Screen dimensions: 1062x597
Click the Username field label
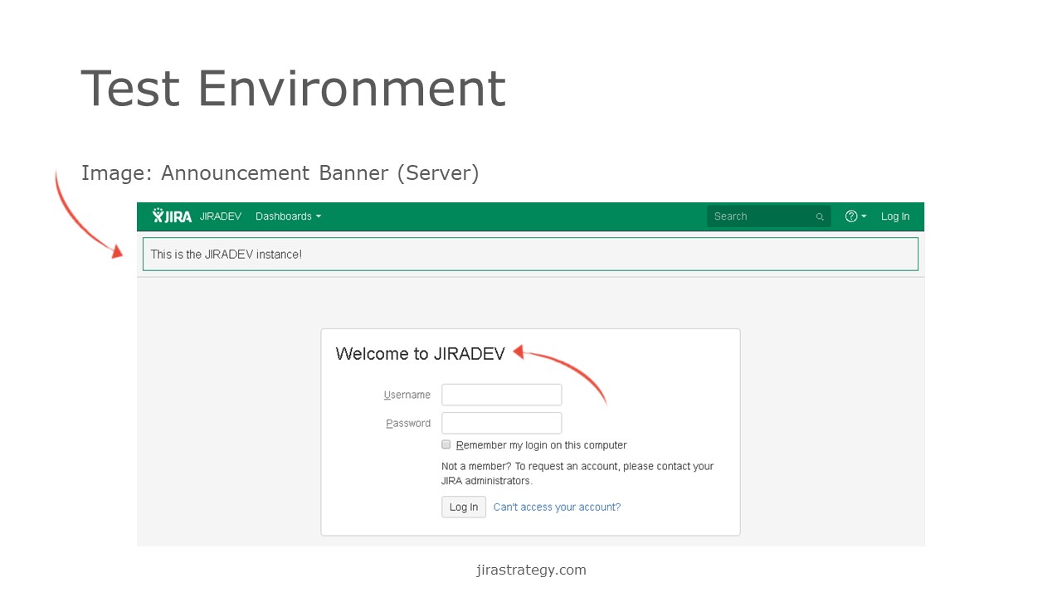point(407,395)
